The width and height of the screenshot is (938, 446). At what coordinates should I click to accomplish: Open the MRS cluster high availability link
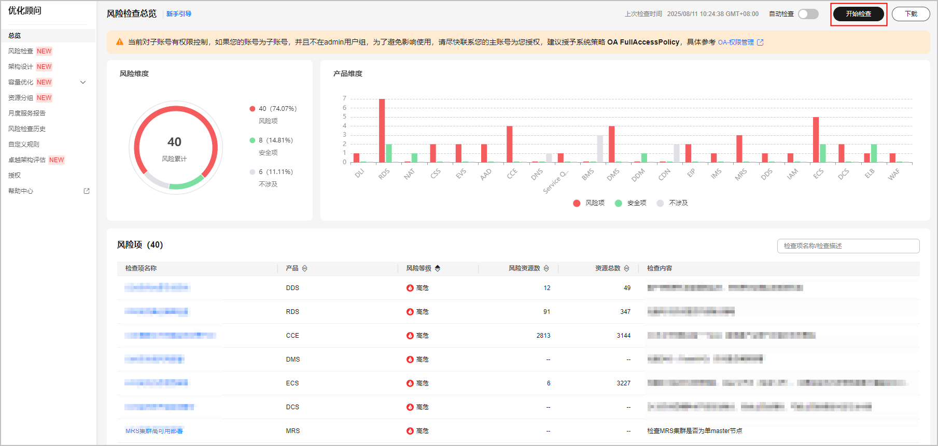click(154, 431)
